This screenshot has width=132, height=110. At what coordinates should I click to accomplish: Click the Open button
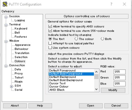coord(91,106)
